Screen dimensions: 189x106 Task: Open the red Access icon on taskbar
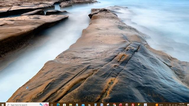[x=120, y=105]
